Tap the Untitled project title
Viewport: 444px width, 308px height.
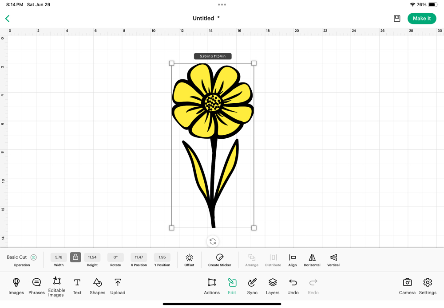click(203, 18)
